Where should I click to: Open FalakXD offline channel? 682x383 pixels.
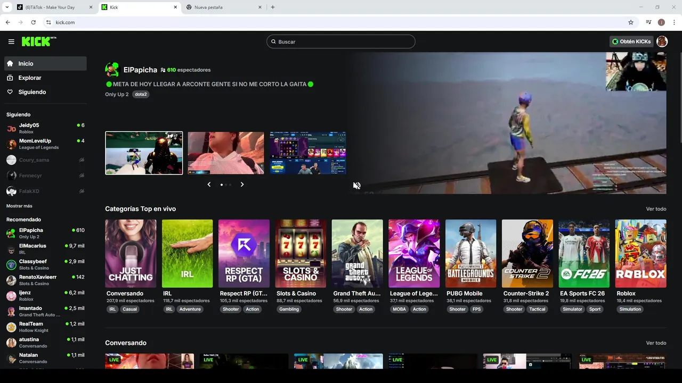[x=45, y=191]
